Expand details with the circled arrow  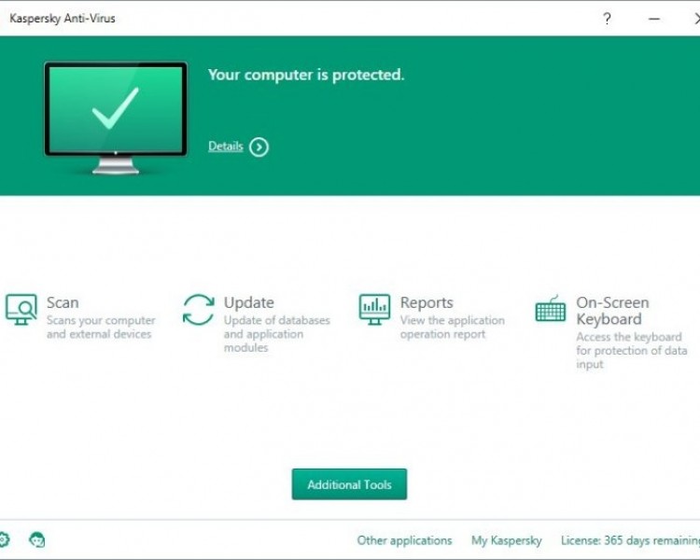pyautogui.click(x=259, y=147)
